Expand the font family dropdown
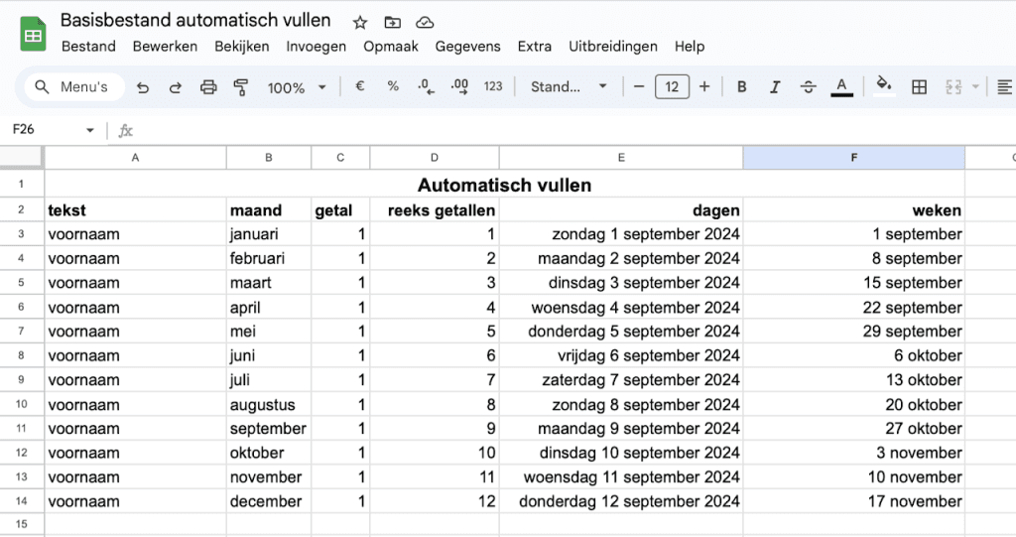1016x537 pixels. [569, 87]
